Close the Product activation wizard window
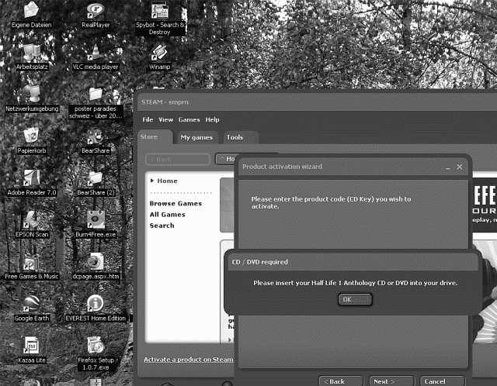Image resolution: width=497 pixels, height=386 pixels. click(459, 167)
